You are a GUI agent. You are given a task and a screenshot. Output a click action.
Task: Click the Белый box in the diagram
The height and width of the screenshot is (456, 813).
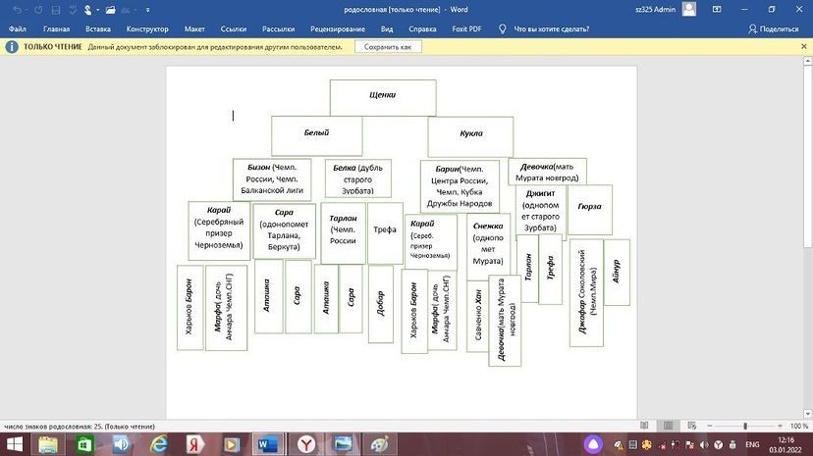click(x=316, y=135)
